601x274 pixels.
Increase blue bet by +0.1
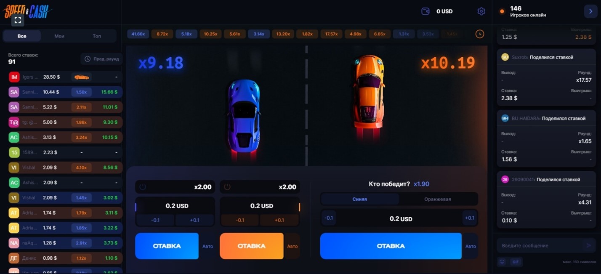(194, 220)
